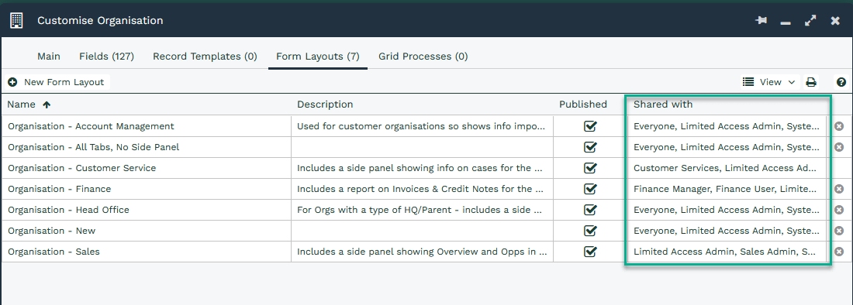Sort by the Description column header
The height and width of the screenshot is (305, 853).
pos(325,105)
